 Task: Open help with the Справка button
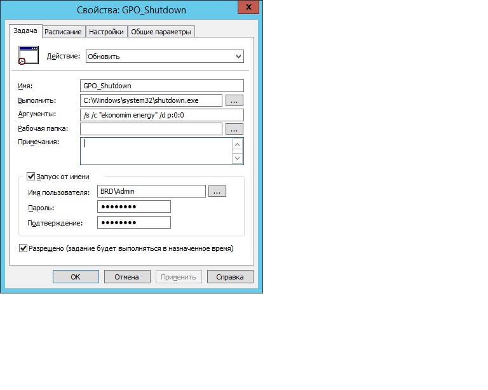tap(230, 277)
